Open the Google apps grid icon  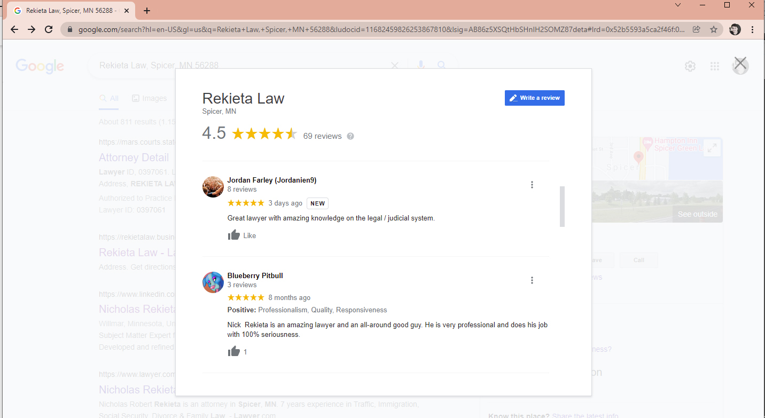click(715, 66)
